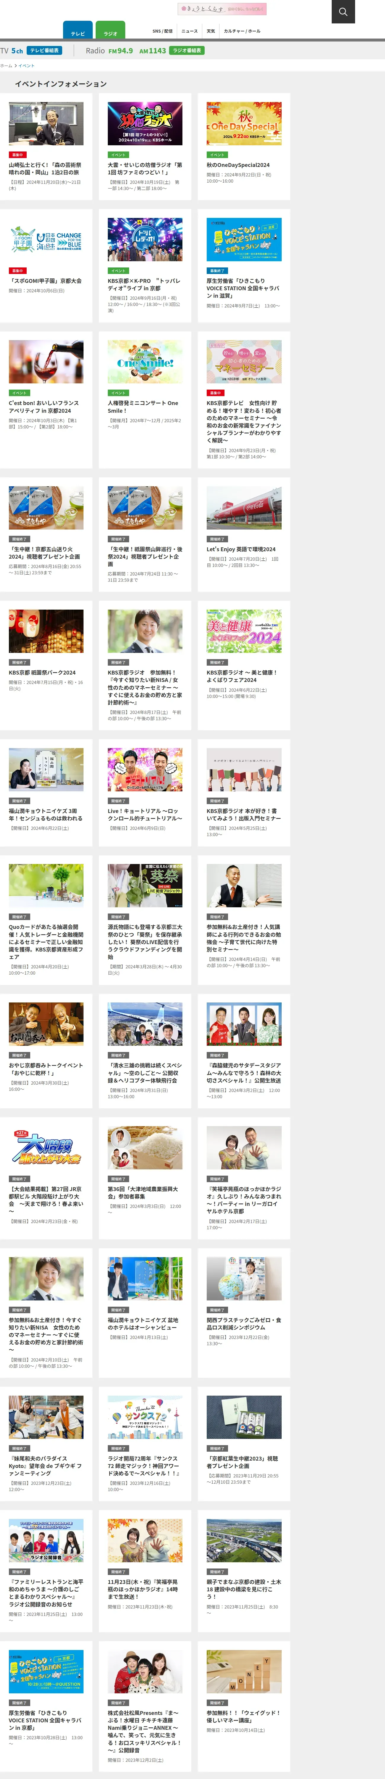Open ひきこもり VOICE STATION in 滋賀 thumbnail

244,240
